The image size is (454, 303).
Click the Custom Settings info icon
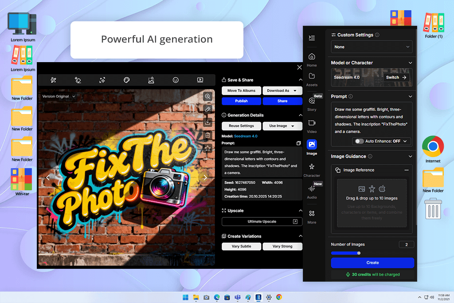pyautogui.click(x=377, y=35)
